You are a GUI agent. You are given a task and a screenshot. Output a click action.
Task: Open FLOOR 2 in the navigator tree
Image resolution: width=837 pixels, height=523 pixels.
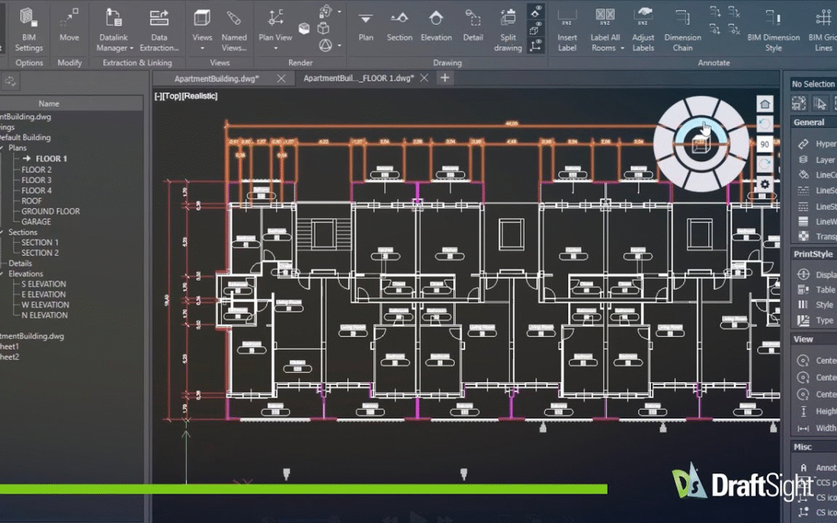[36, 170]
